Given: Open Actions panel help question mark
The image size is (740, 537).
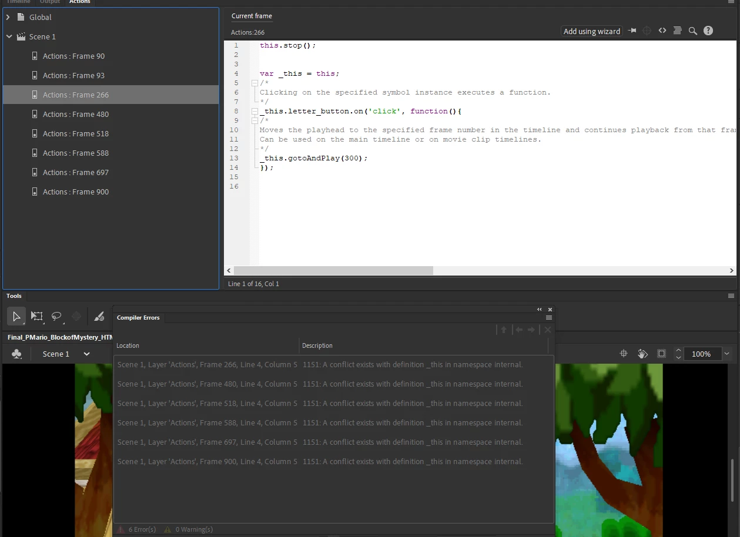Looking at the screenshot, I should (x=708, y=31).
